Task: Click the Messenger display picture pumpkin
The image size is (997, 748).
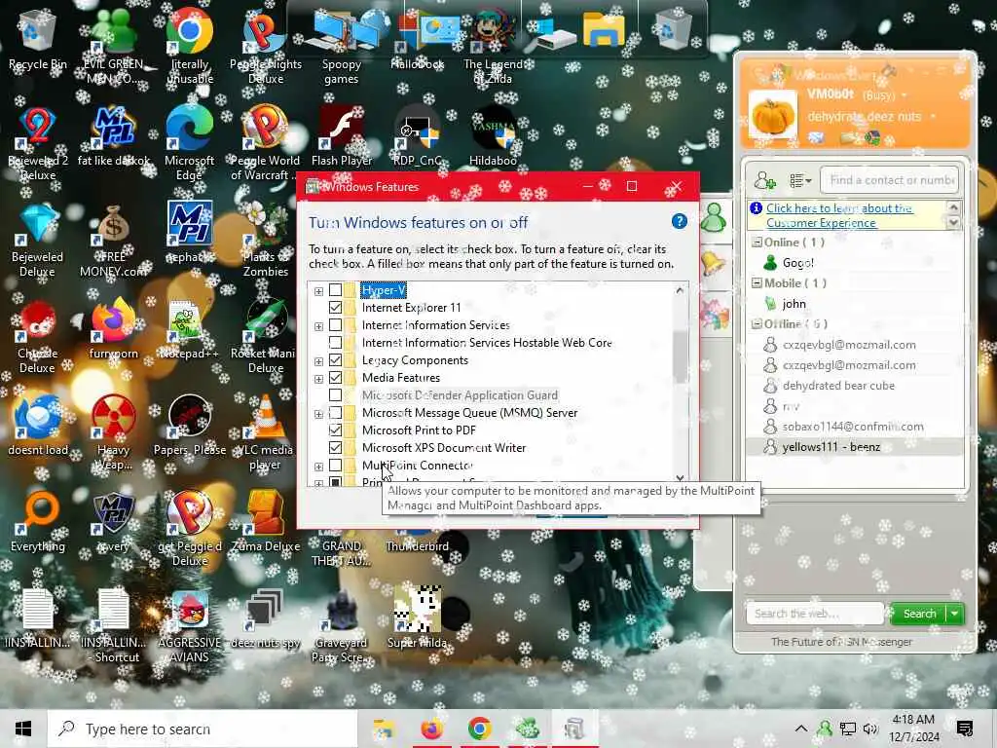Action: click(772, 115)
